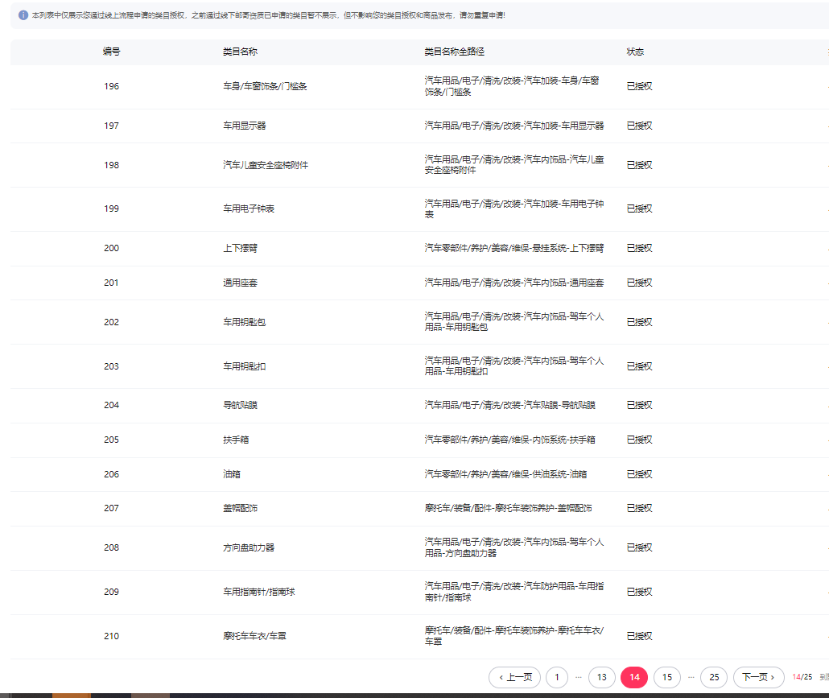Click full path text for 盖帽配饰
Screen dimensions: 829x698
(x=508, y=508)
